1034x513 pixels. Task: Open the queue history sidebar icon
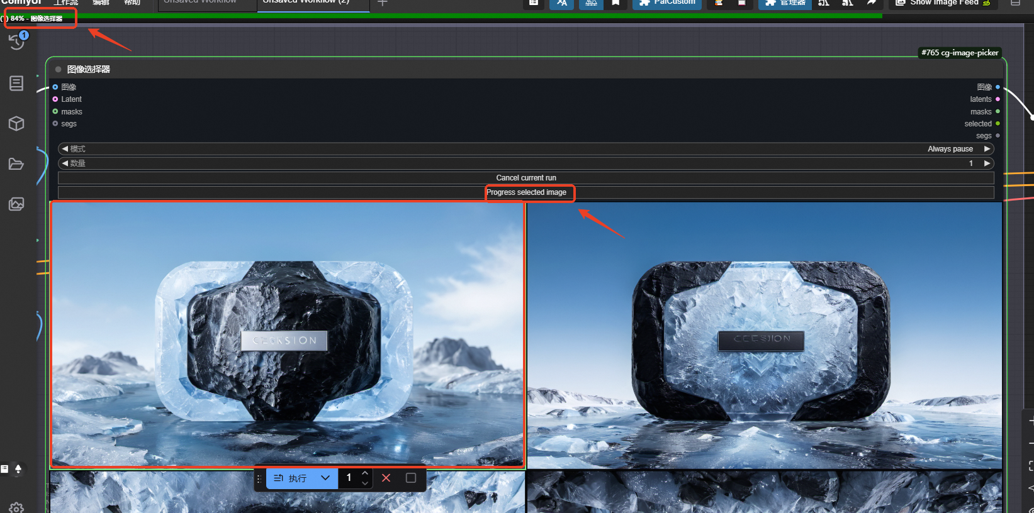point(16,42)
